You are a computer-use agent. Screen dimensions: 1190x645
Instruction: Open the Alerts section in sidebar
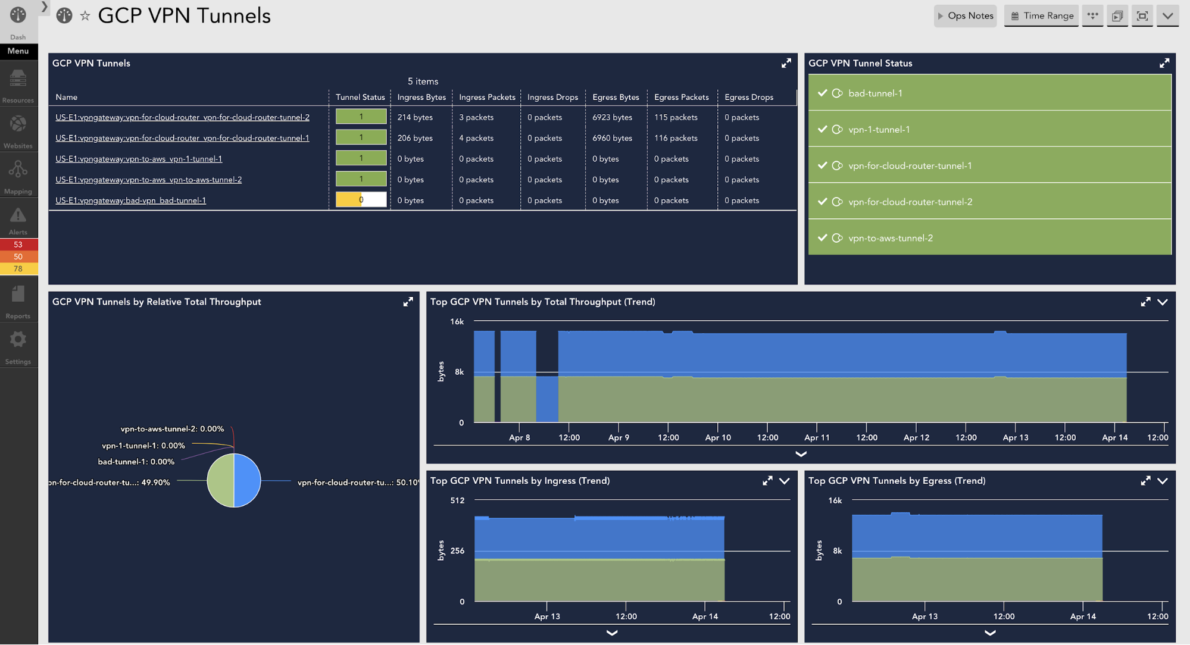point(18,221)
